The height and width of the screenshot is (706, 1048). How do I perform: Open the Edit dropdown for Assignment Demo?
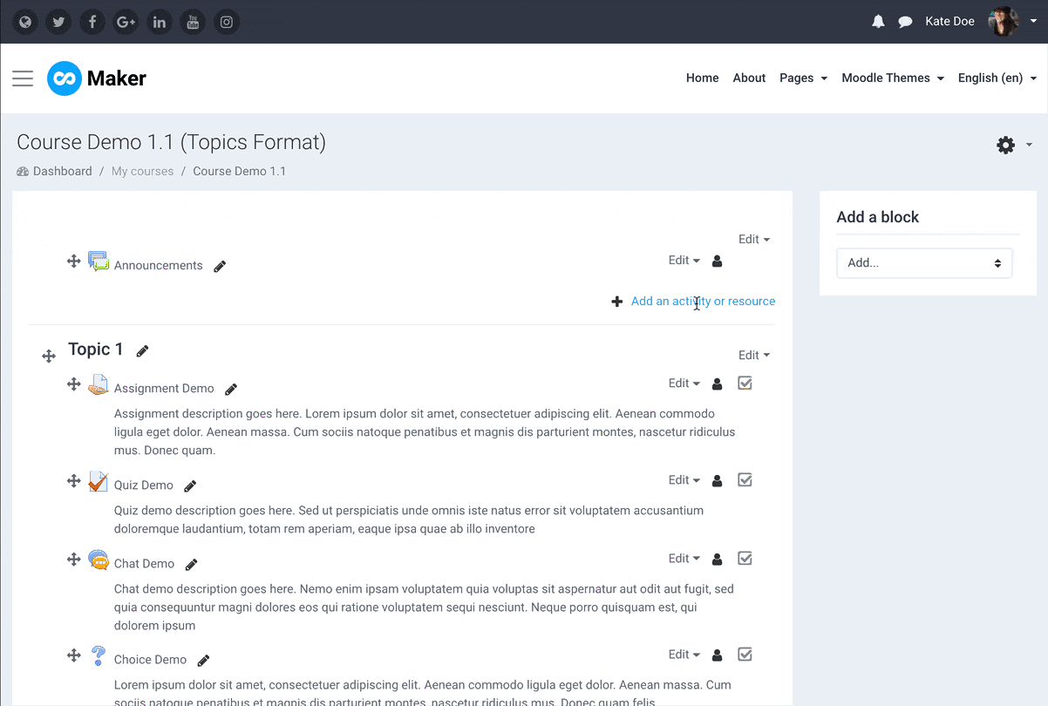[684, 383]
